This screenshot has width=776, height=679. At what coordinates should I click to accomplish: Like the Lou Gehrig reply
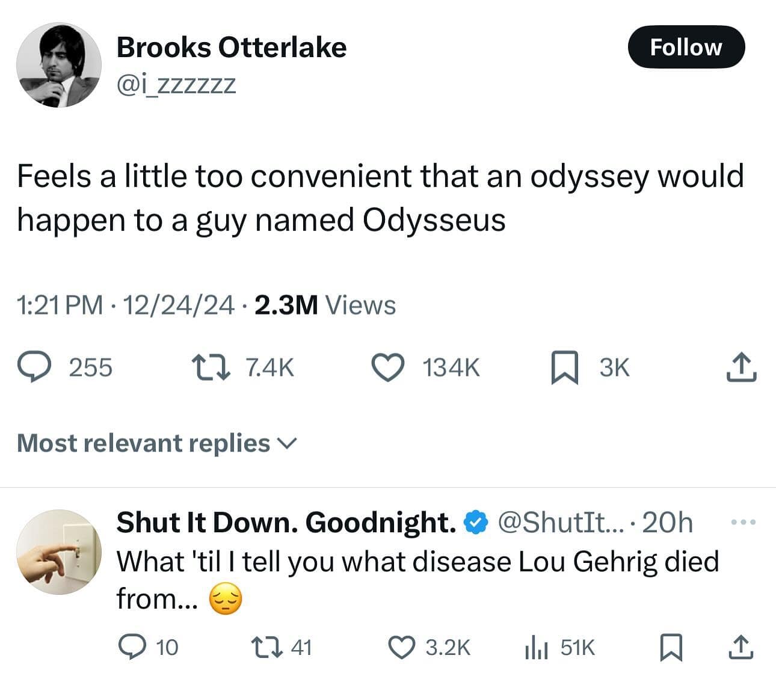pyautogui.click(x=401, y=647)
